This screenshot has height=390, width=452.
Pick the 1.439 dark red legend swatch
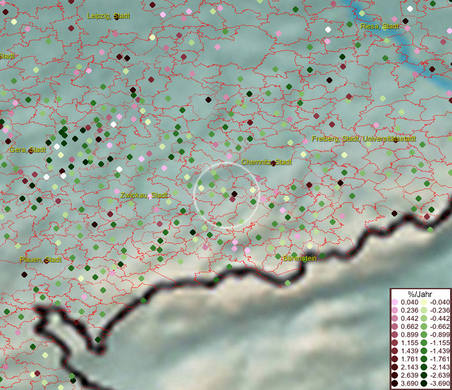395,351
